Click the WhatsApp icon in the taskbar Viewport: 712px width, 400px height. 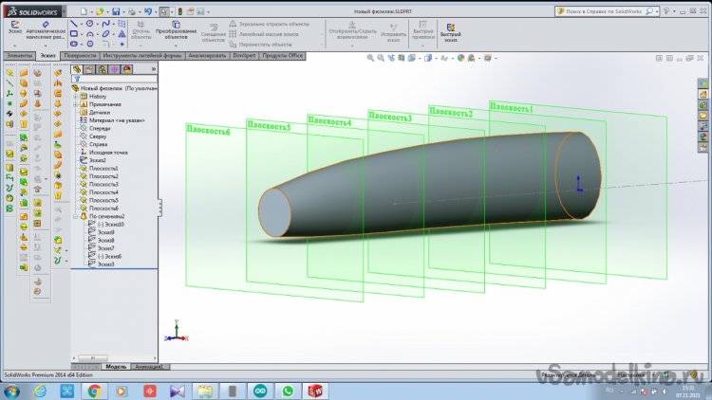pos(288,390)
